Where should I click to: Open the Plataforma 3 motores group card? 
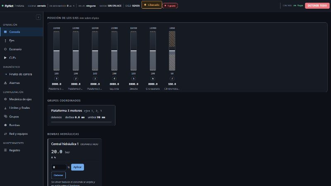(x=82, y=115)
